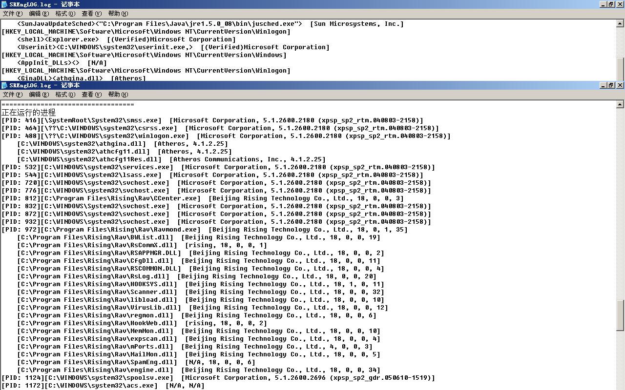Open 查看(V) menu in the lower Notepad window

(x=92, y=95)
